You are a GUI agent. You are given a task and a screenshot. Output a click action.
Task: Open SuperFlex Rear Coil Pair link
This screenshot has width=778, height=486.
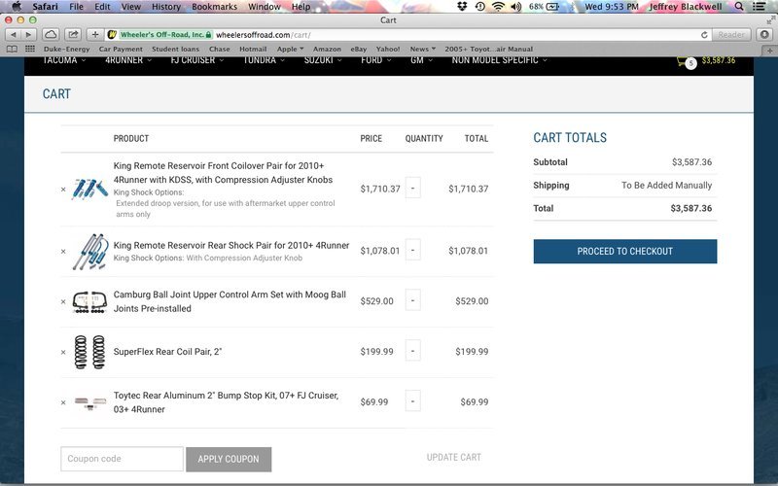point(167,352)
